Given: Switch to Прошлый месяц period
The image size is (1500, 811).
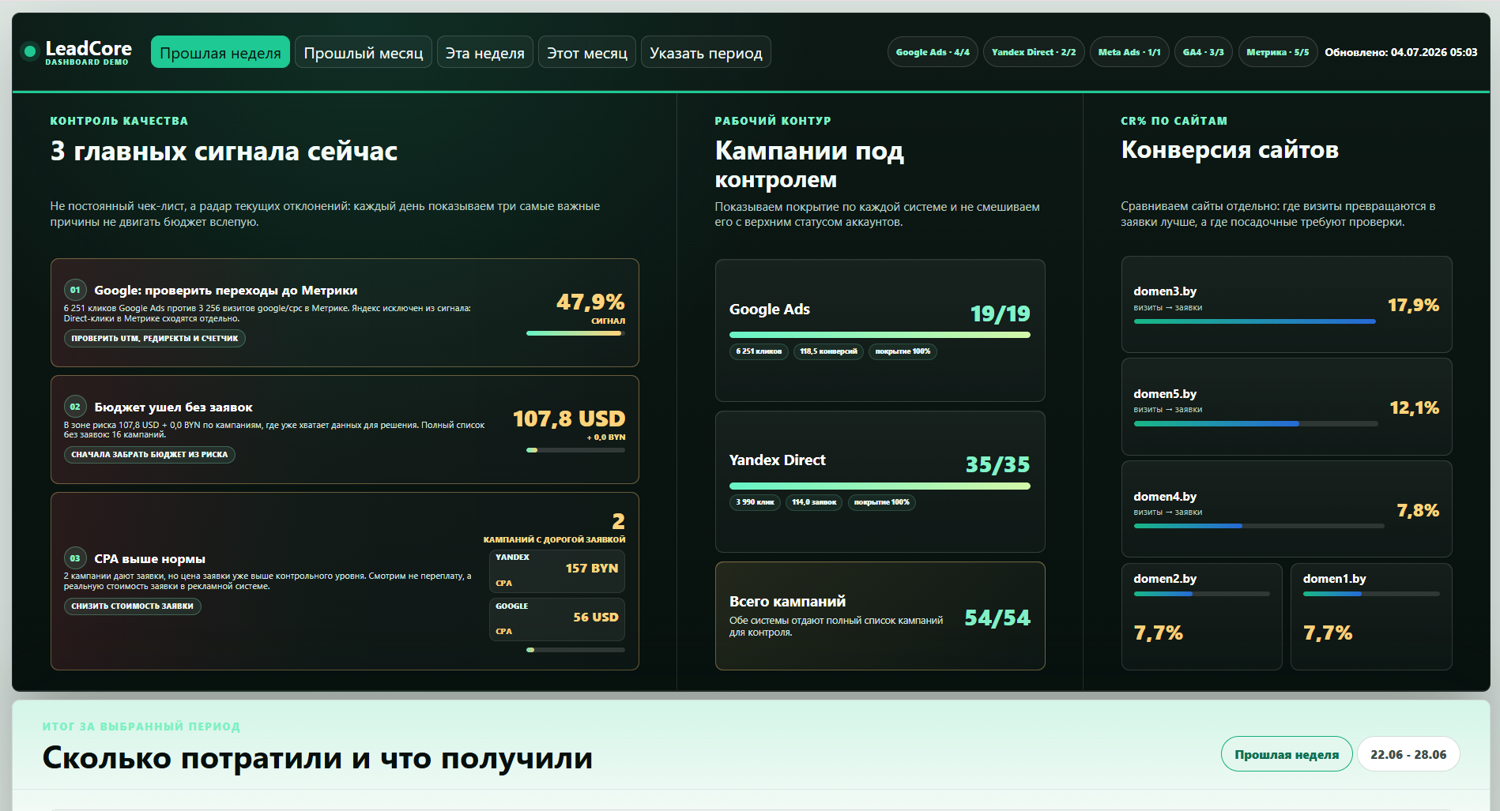Looking at the screenshot, I should tap(364, 52).
